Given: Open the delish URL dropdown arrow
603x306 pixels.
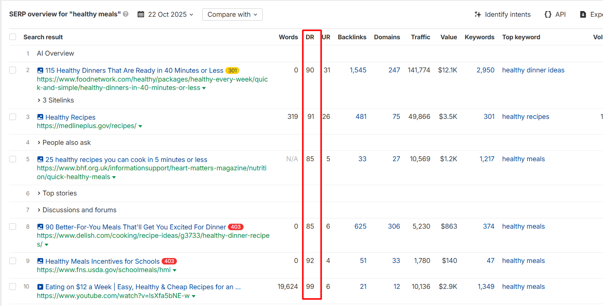Looking at the screenshot, I should (x=47, y=245).
